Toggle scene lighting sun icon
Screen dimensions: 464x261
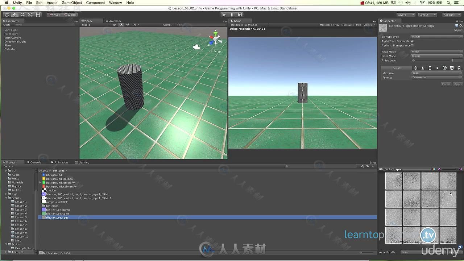(x=121, y=25)
